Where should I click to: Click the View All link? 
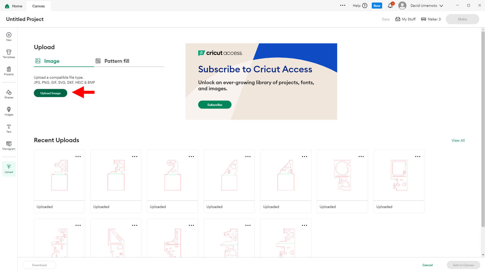click(458, 140)
